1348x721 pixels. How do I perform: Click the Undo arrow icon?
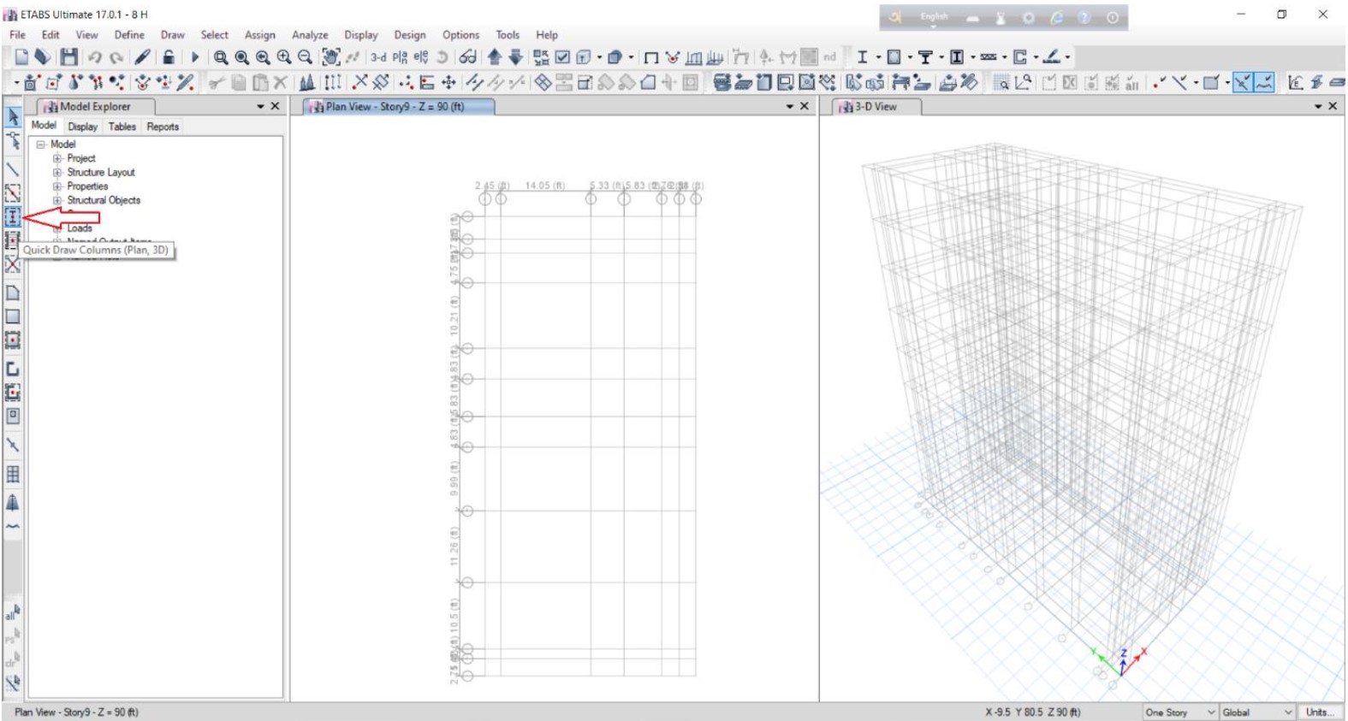coord(94,57)
